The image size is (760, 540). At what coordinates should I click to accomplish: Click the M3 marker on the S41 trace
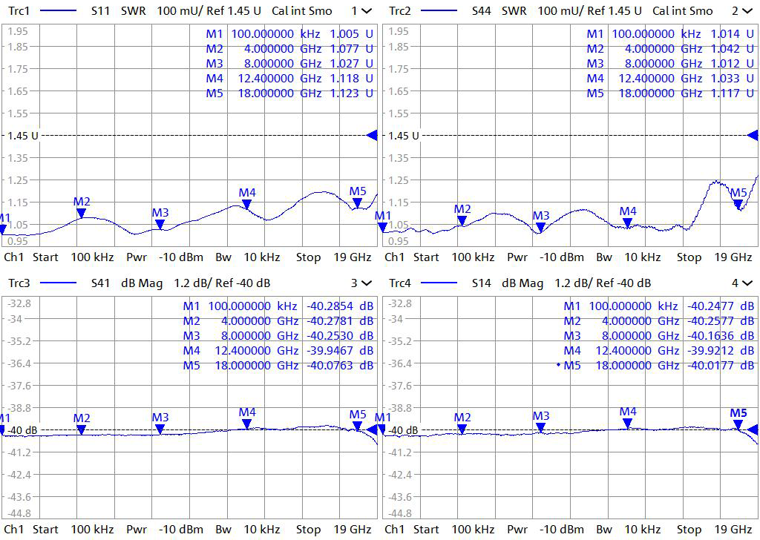(160, 429)
